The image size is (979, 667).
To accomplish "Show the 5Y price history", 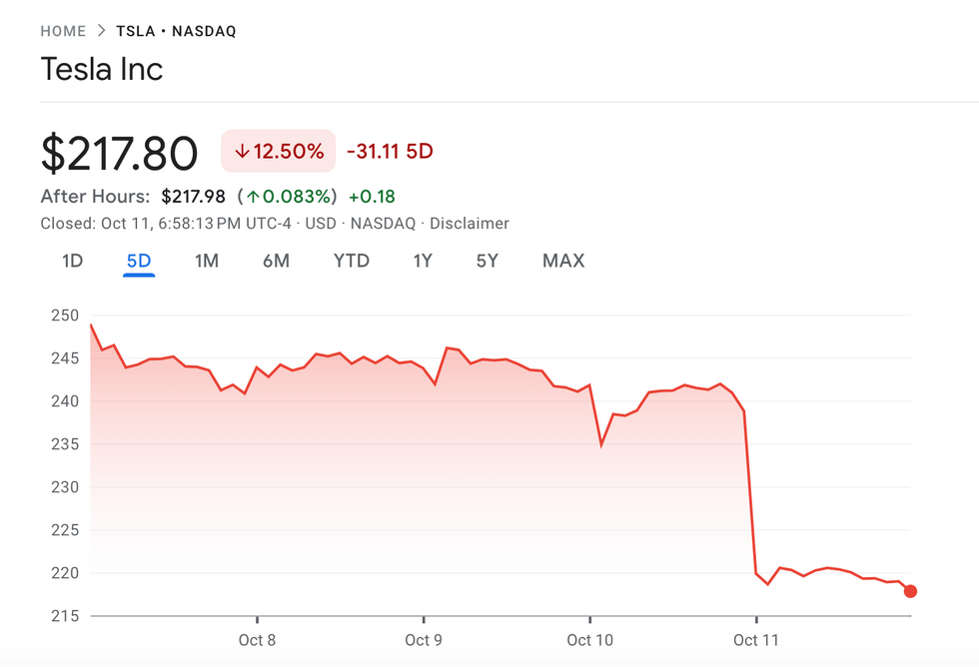I will (x=487, y=261).
